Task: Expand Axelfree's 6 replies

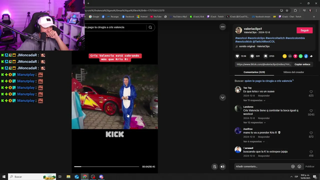Action: coord(254,142)
